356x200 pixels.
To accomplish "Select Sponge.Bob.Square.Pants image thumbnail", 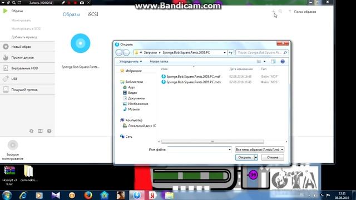I will (x=80, y=43).
